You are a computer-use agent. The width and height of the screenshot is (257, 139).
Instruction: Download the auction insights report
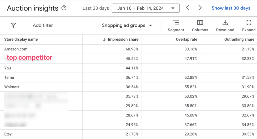coord(225,26)
